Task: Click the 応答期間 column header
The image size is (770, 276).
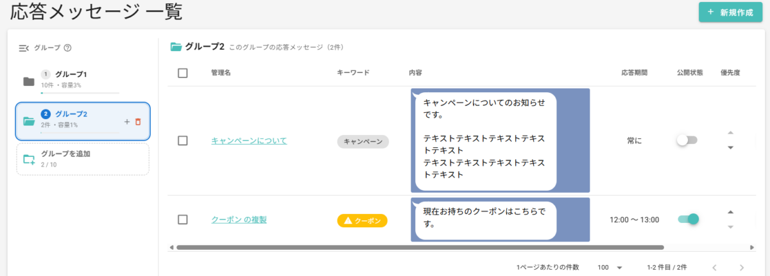Action: coord(634,73)
